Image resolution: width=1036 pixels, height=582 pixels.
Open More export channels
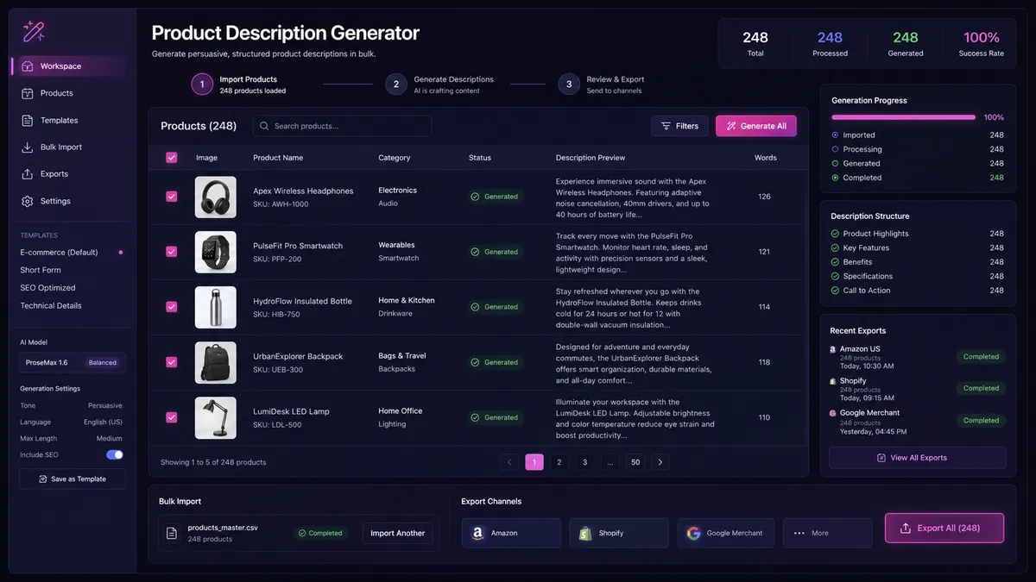[827, 533]
